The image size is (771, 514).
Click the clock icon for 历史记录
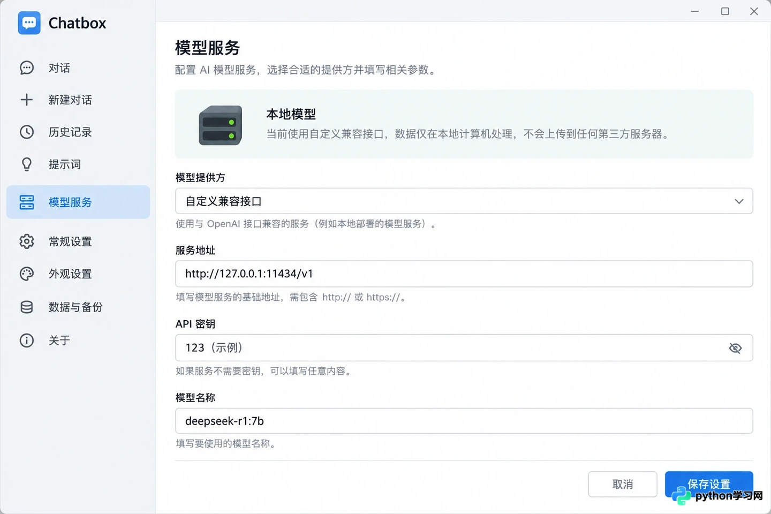(x=27, y=132)
